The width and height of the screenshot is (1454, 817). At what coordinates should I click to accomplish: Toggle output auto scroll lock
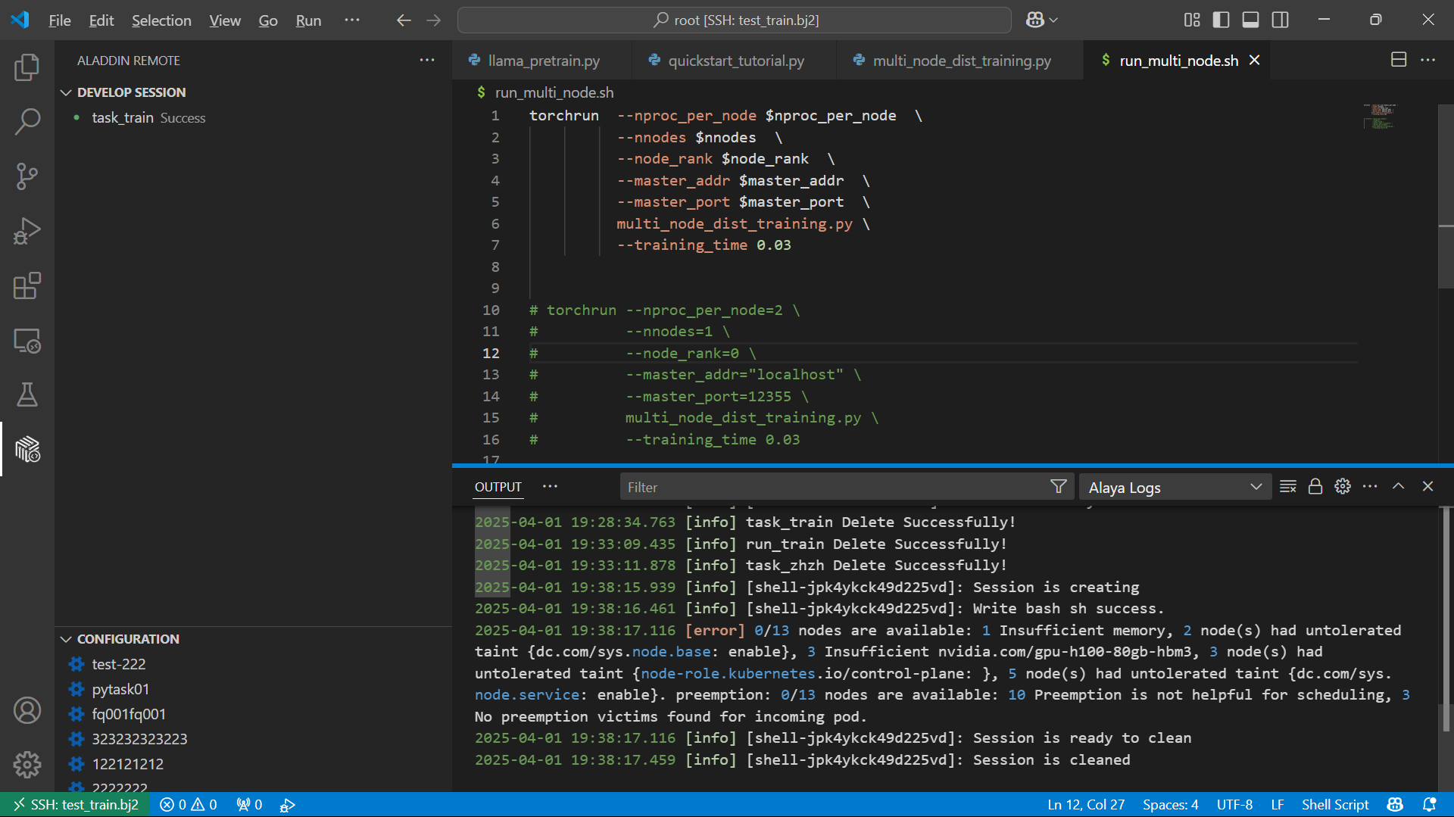point(1315,487)
